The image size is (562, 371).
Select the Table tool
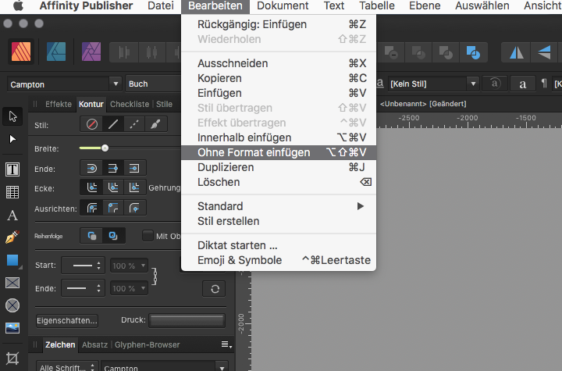[12, 192]
